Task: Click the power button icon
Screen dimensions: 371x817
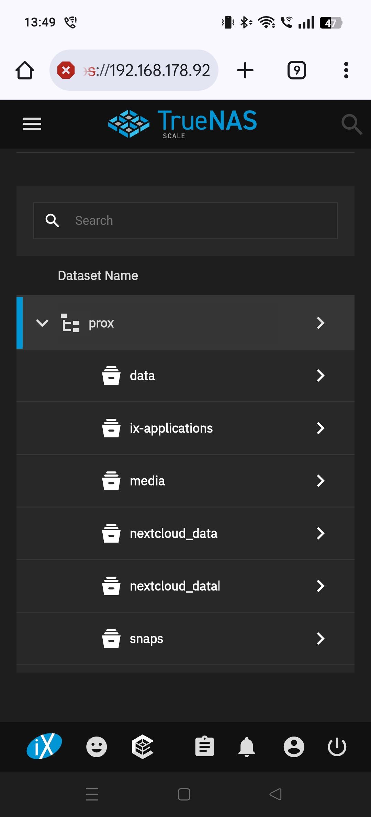Action: 337,747
